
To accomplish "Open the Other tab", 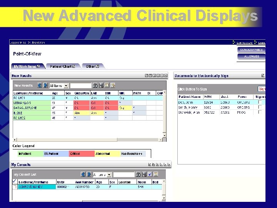I will click(92, 66).
